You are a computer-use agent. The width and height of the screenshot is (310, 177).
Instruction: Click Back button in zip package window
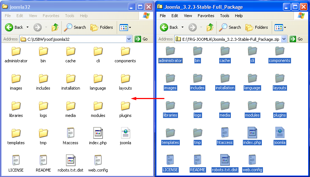coord(169,27)
